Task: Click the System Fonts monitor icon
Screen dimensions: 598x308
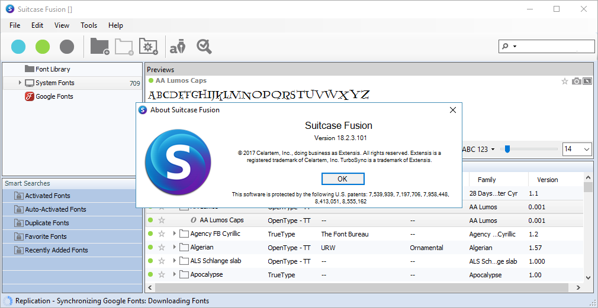Action: pos(30,83)
